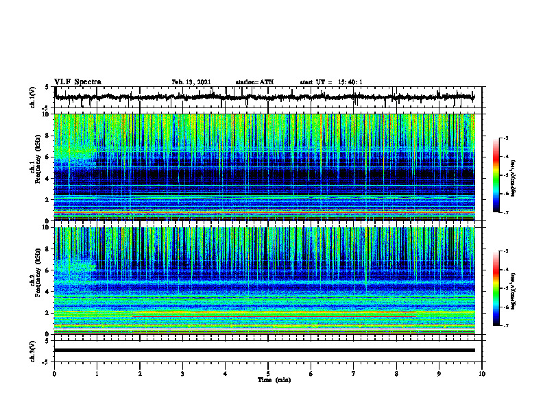Click time axis tick label "5"

(x=268, y=374)
